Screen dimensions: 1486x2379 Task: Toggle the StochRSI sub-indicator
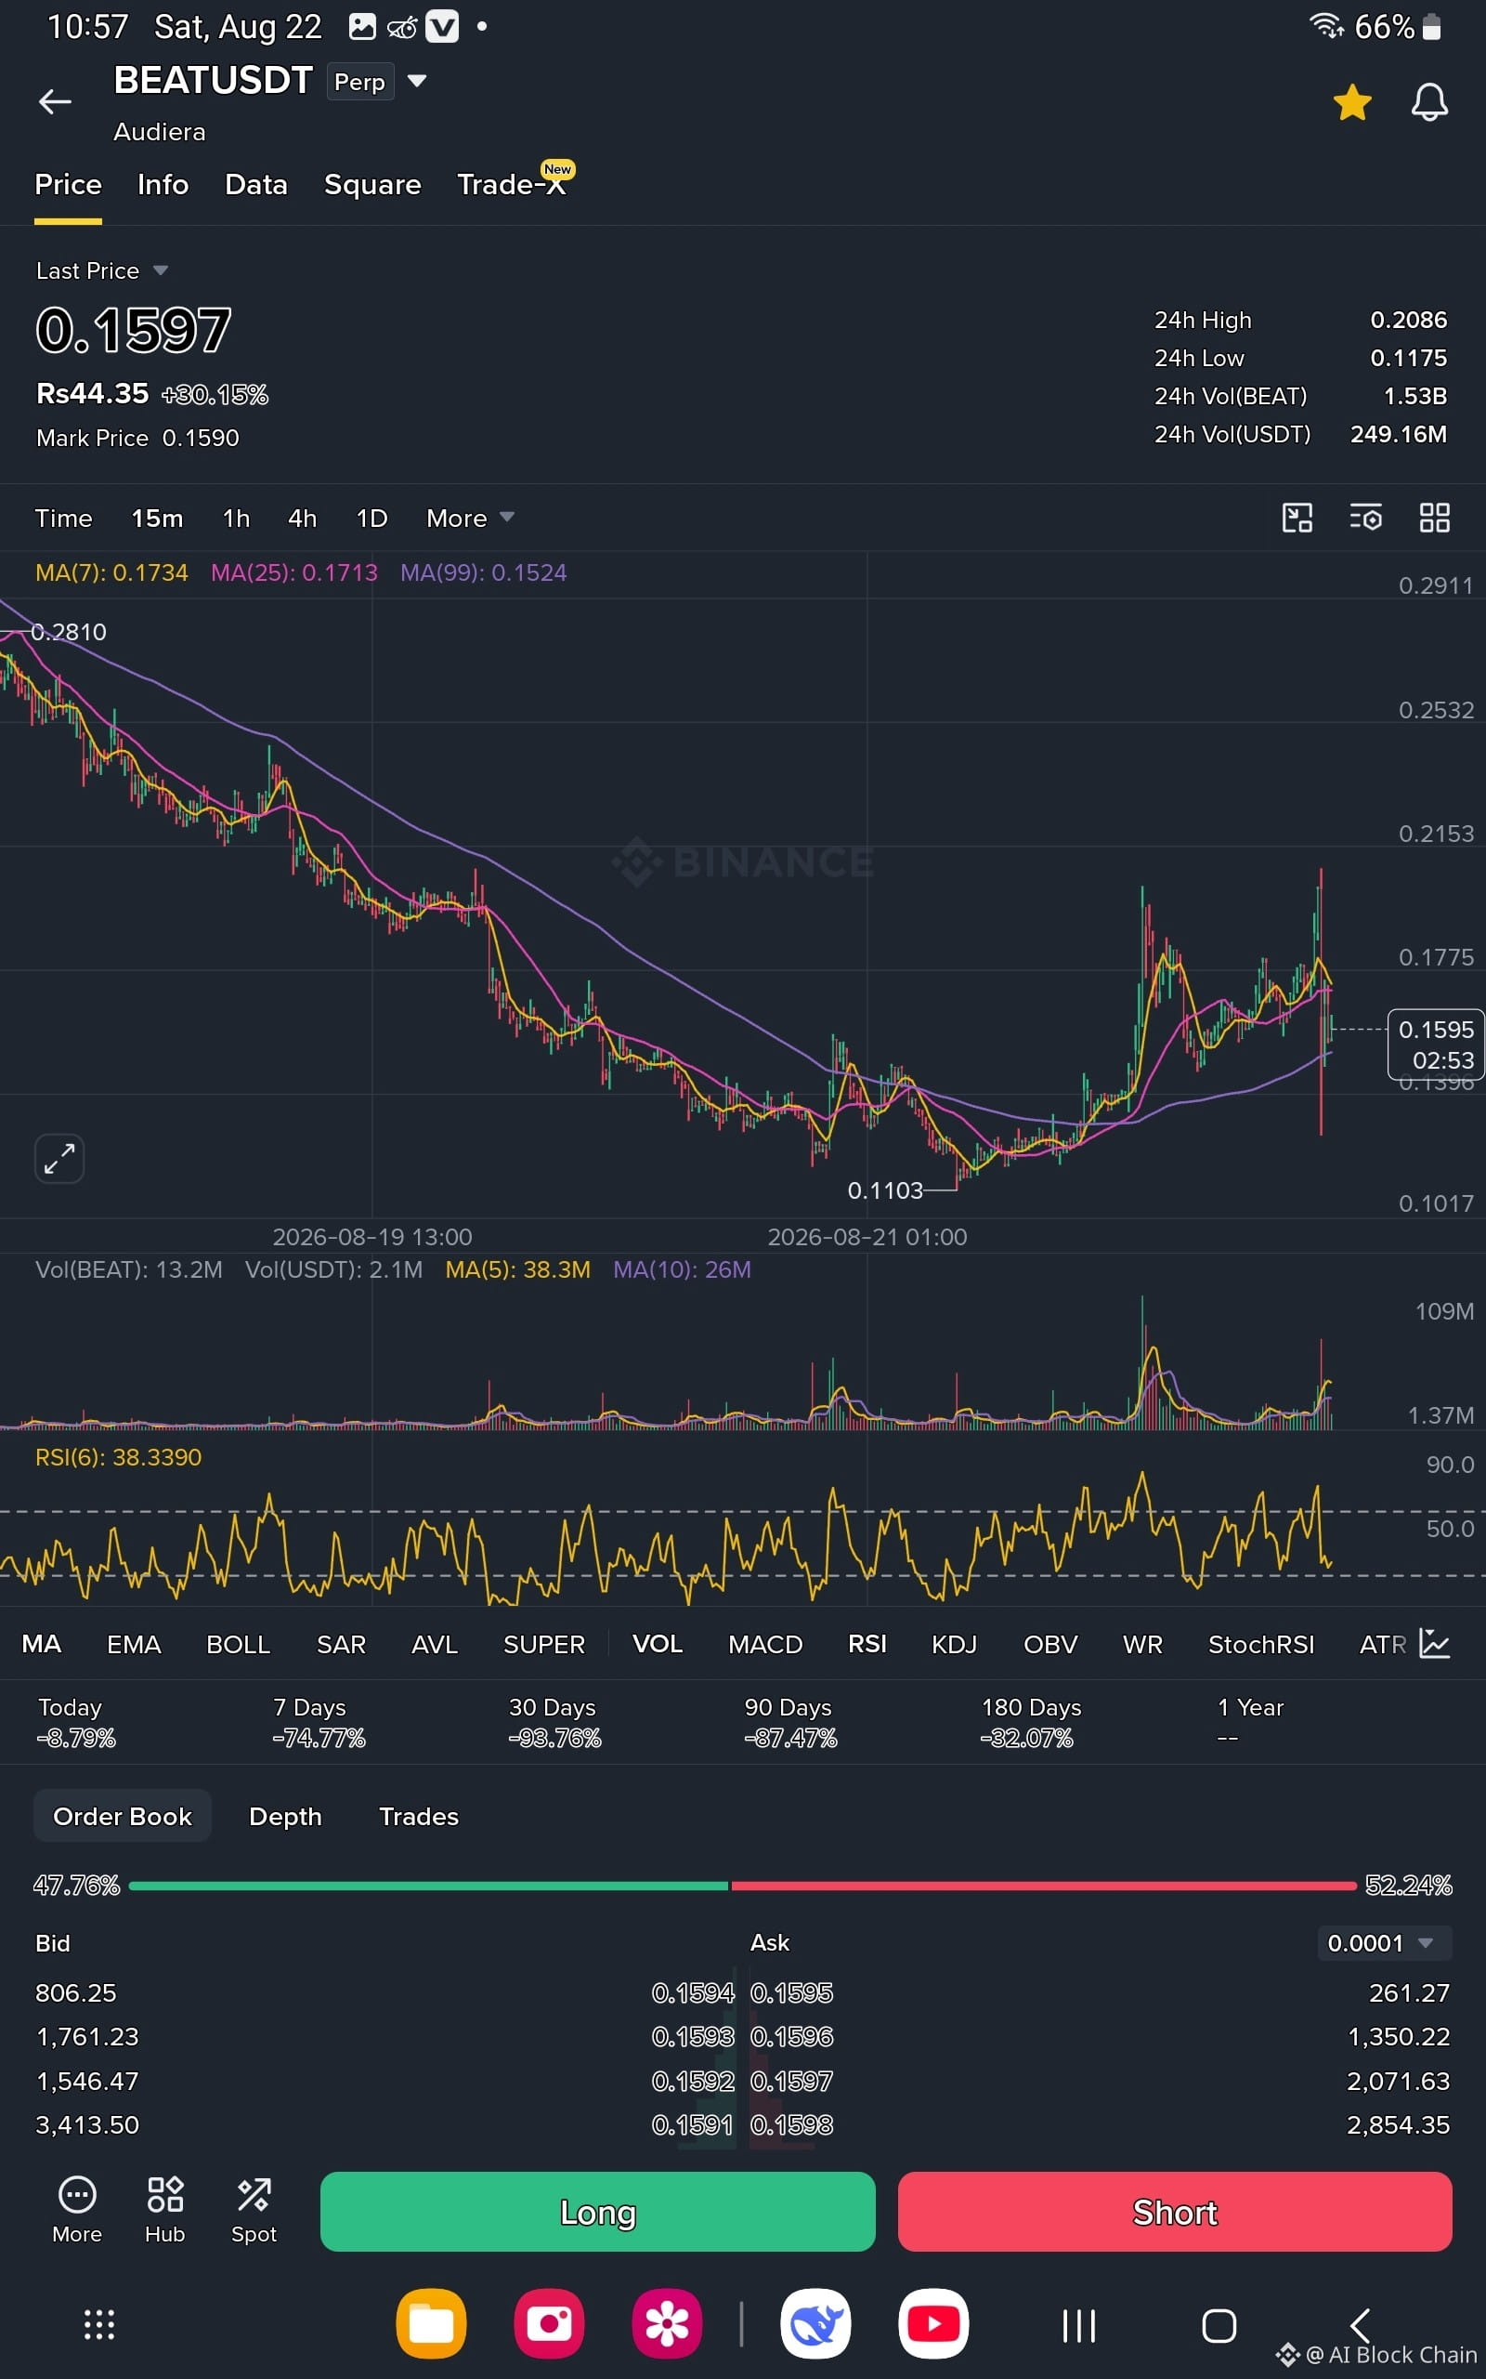(x=1261, y=1645)
